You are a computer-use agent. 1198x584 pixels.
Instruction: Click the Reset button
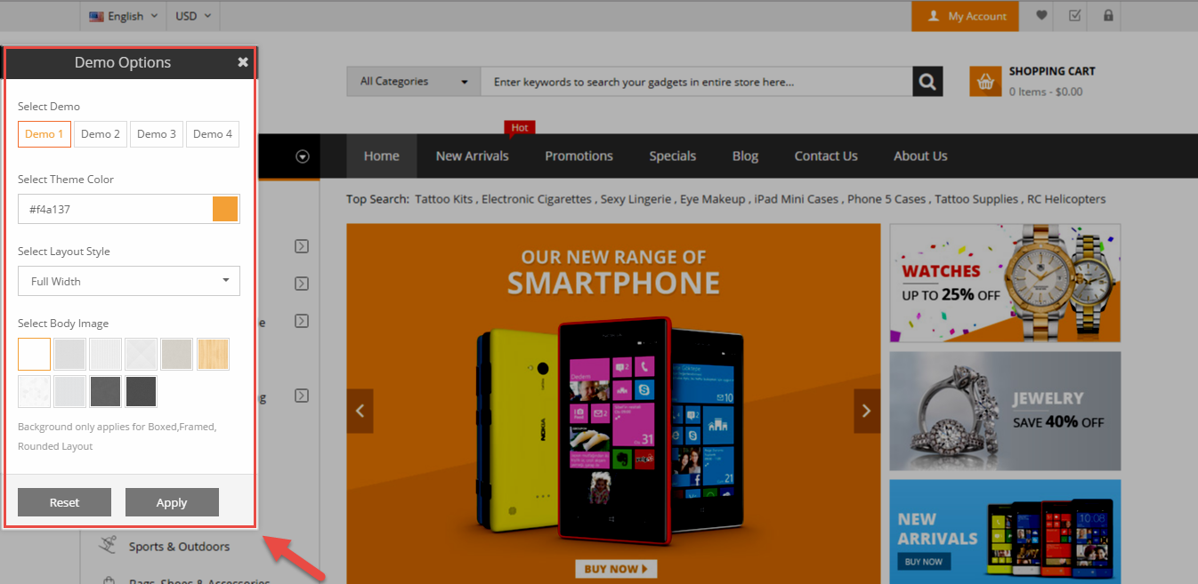tap(64, 502)
